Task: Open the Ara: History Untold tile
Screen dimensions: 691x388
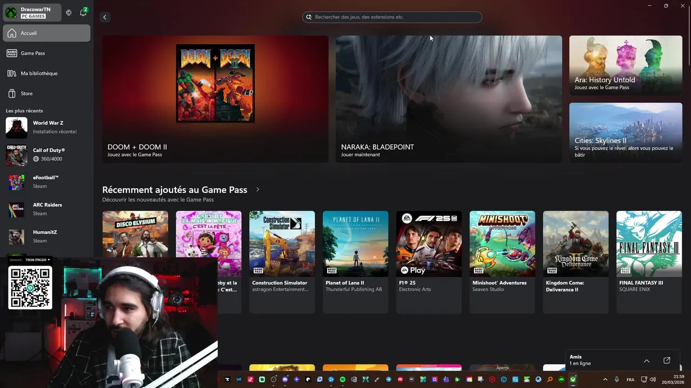Action: [626, 66]
